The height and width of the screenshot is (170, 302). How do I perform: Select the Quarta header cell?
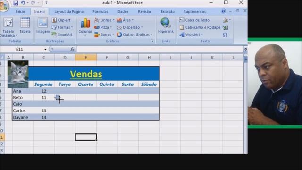click(x=86, y=84)
